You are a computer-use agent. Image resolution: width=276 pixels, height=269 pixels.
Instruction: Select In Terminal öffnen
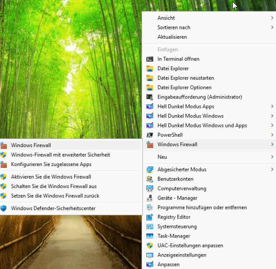click(x=210, y=59)
